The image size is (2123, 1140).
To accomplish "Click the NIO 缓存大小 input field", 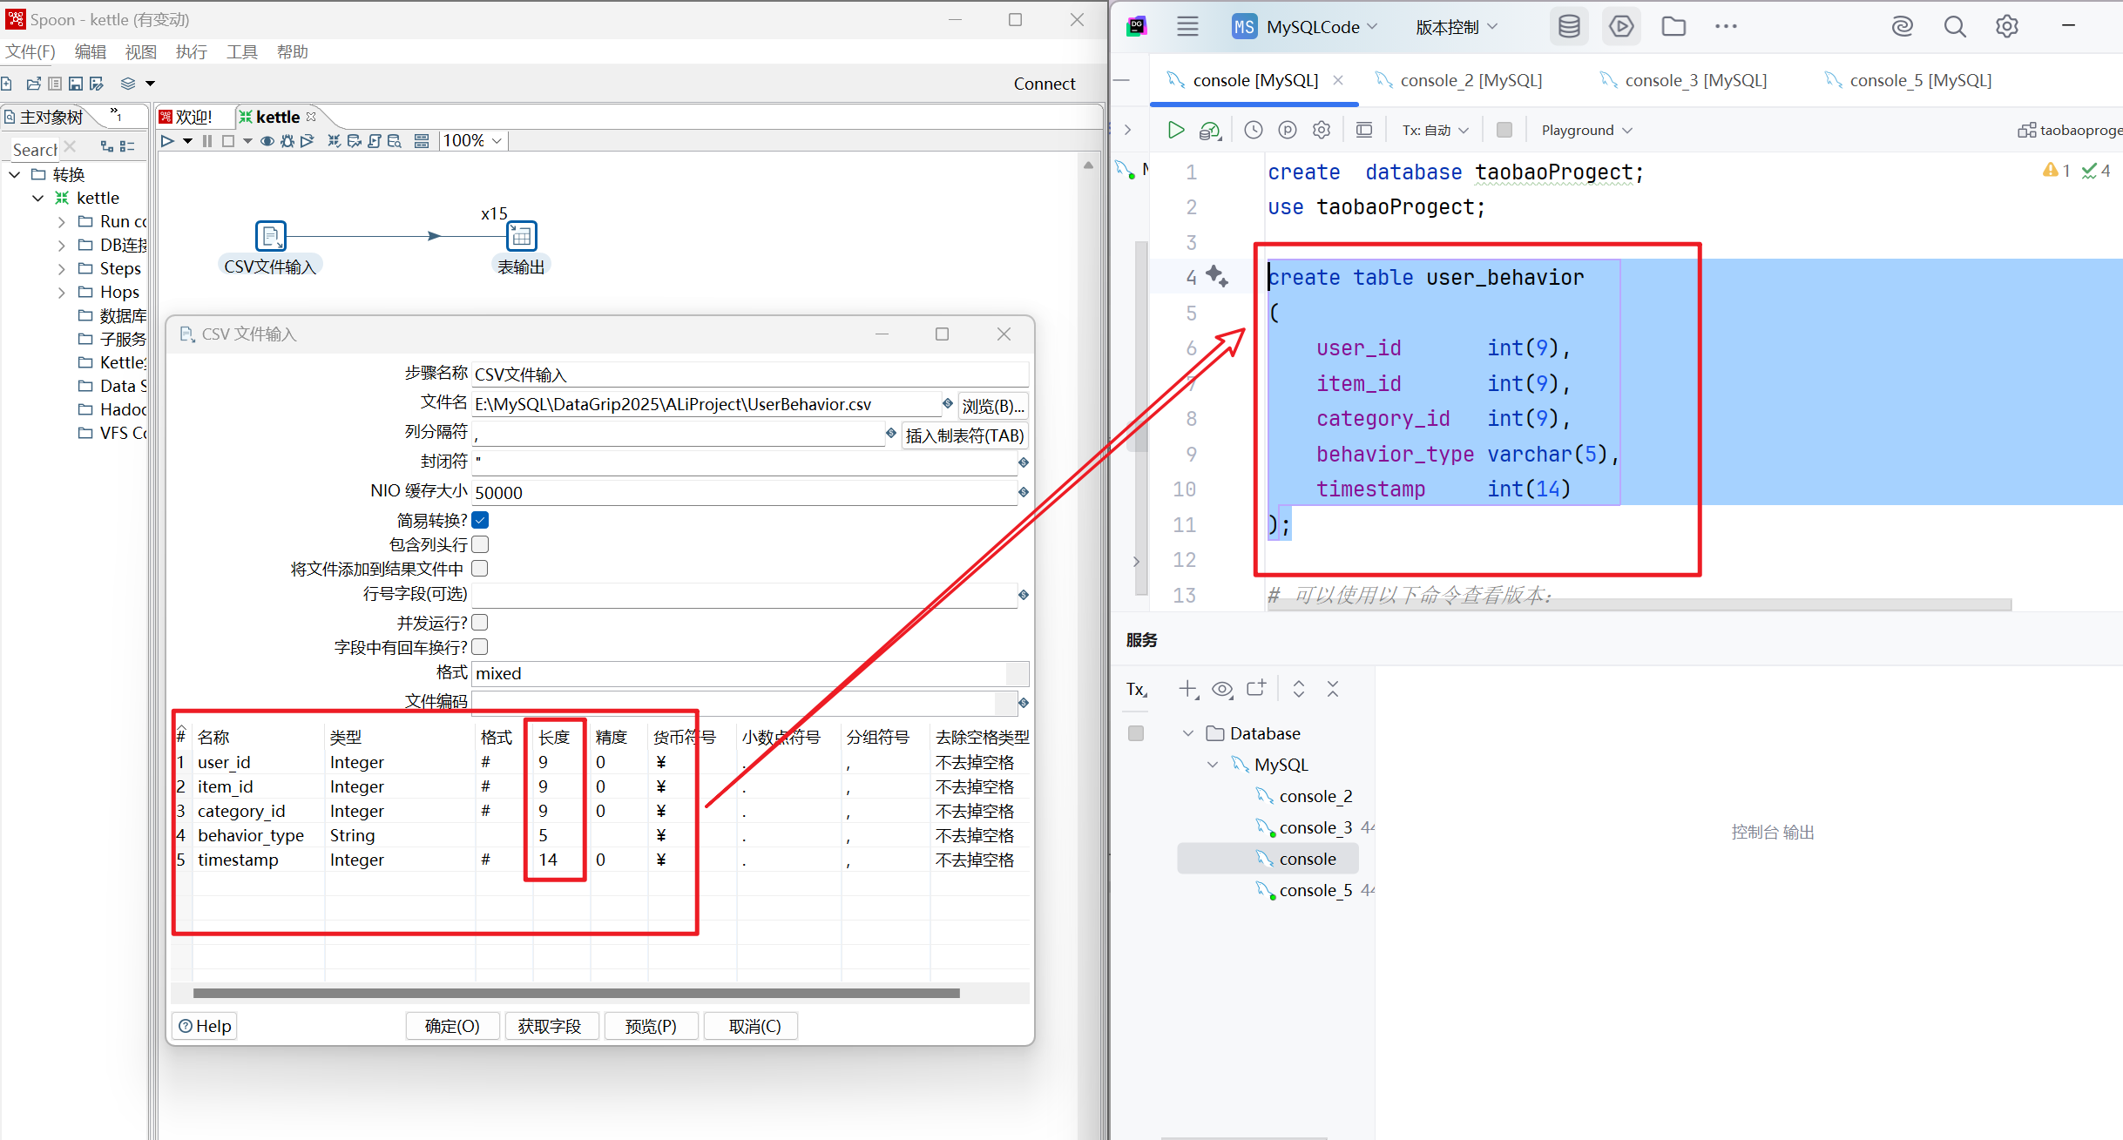I will click(x=743, y=492).
